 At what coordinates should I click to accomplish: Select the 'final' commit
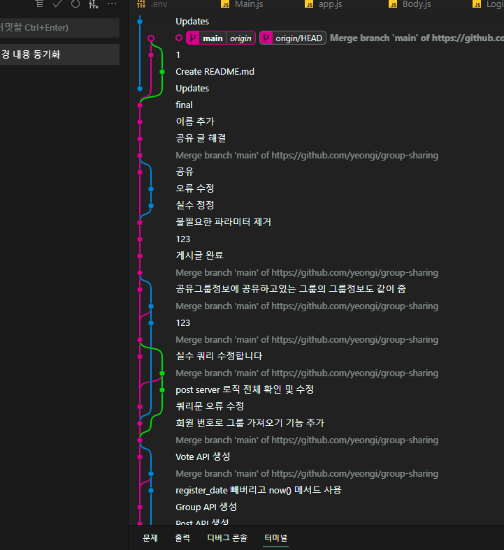pyautogui.click(x=184, y=105)
